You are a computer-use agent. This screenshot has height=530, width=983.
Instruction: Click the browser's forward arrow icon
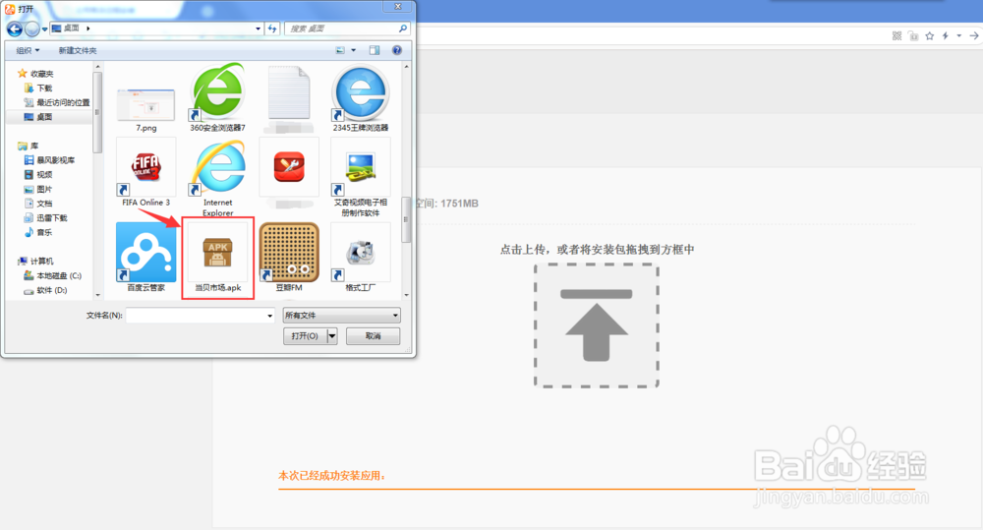pos(974,35)
